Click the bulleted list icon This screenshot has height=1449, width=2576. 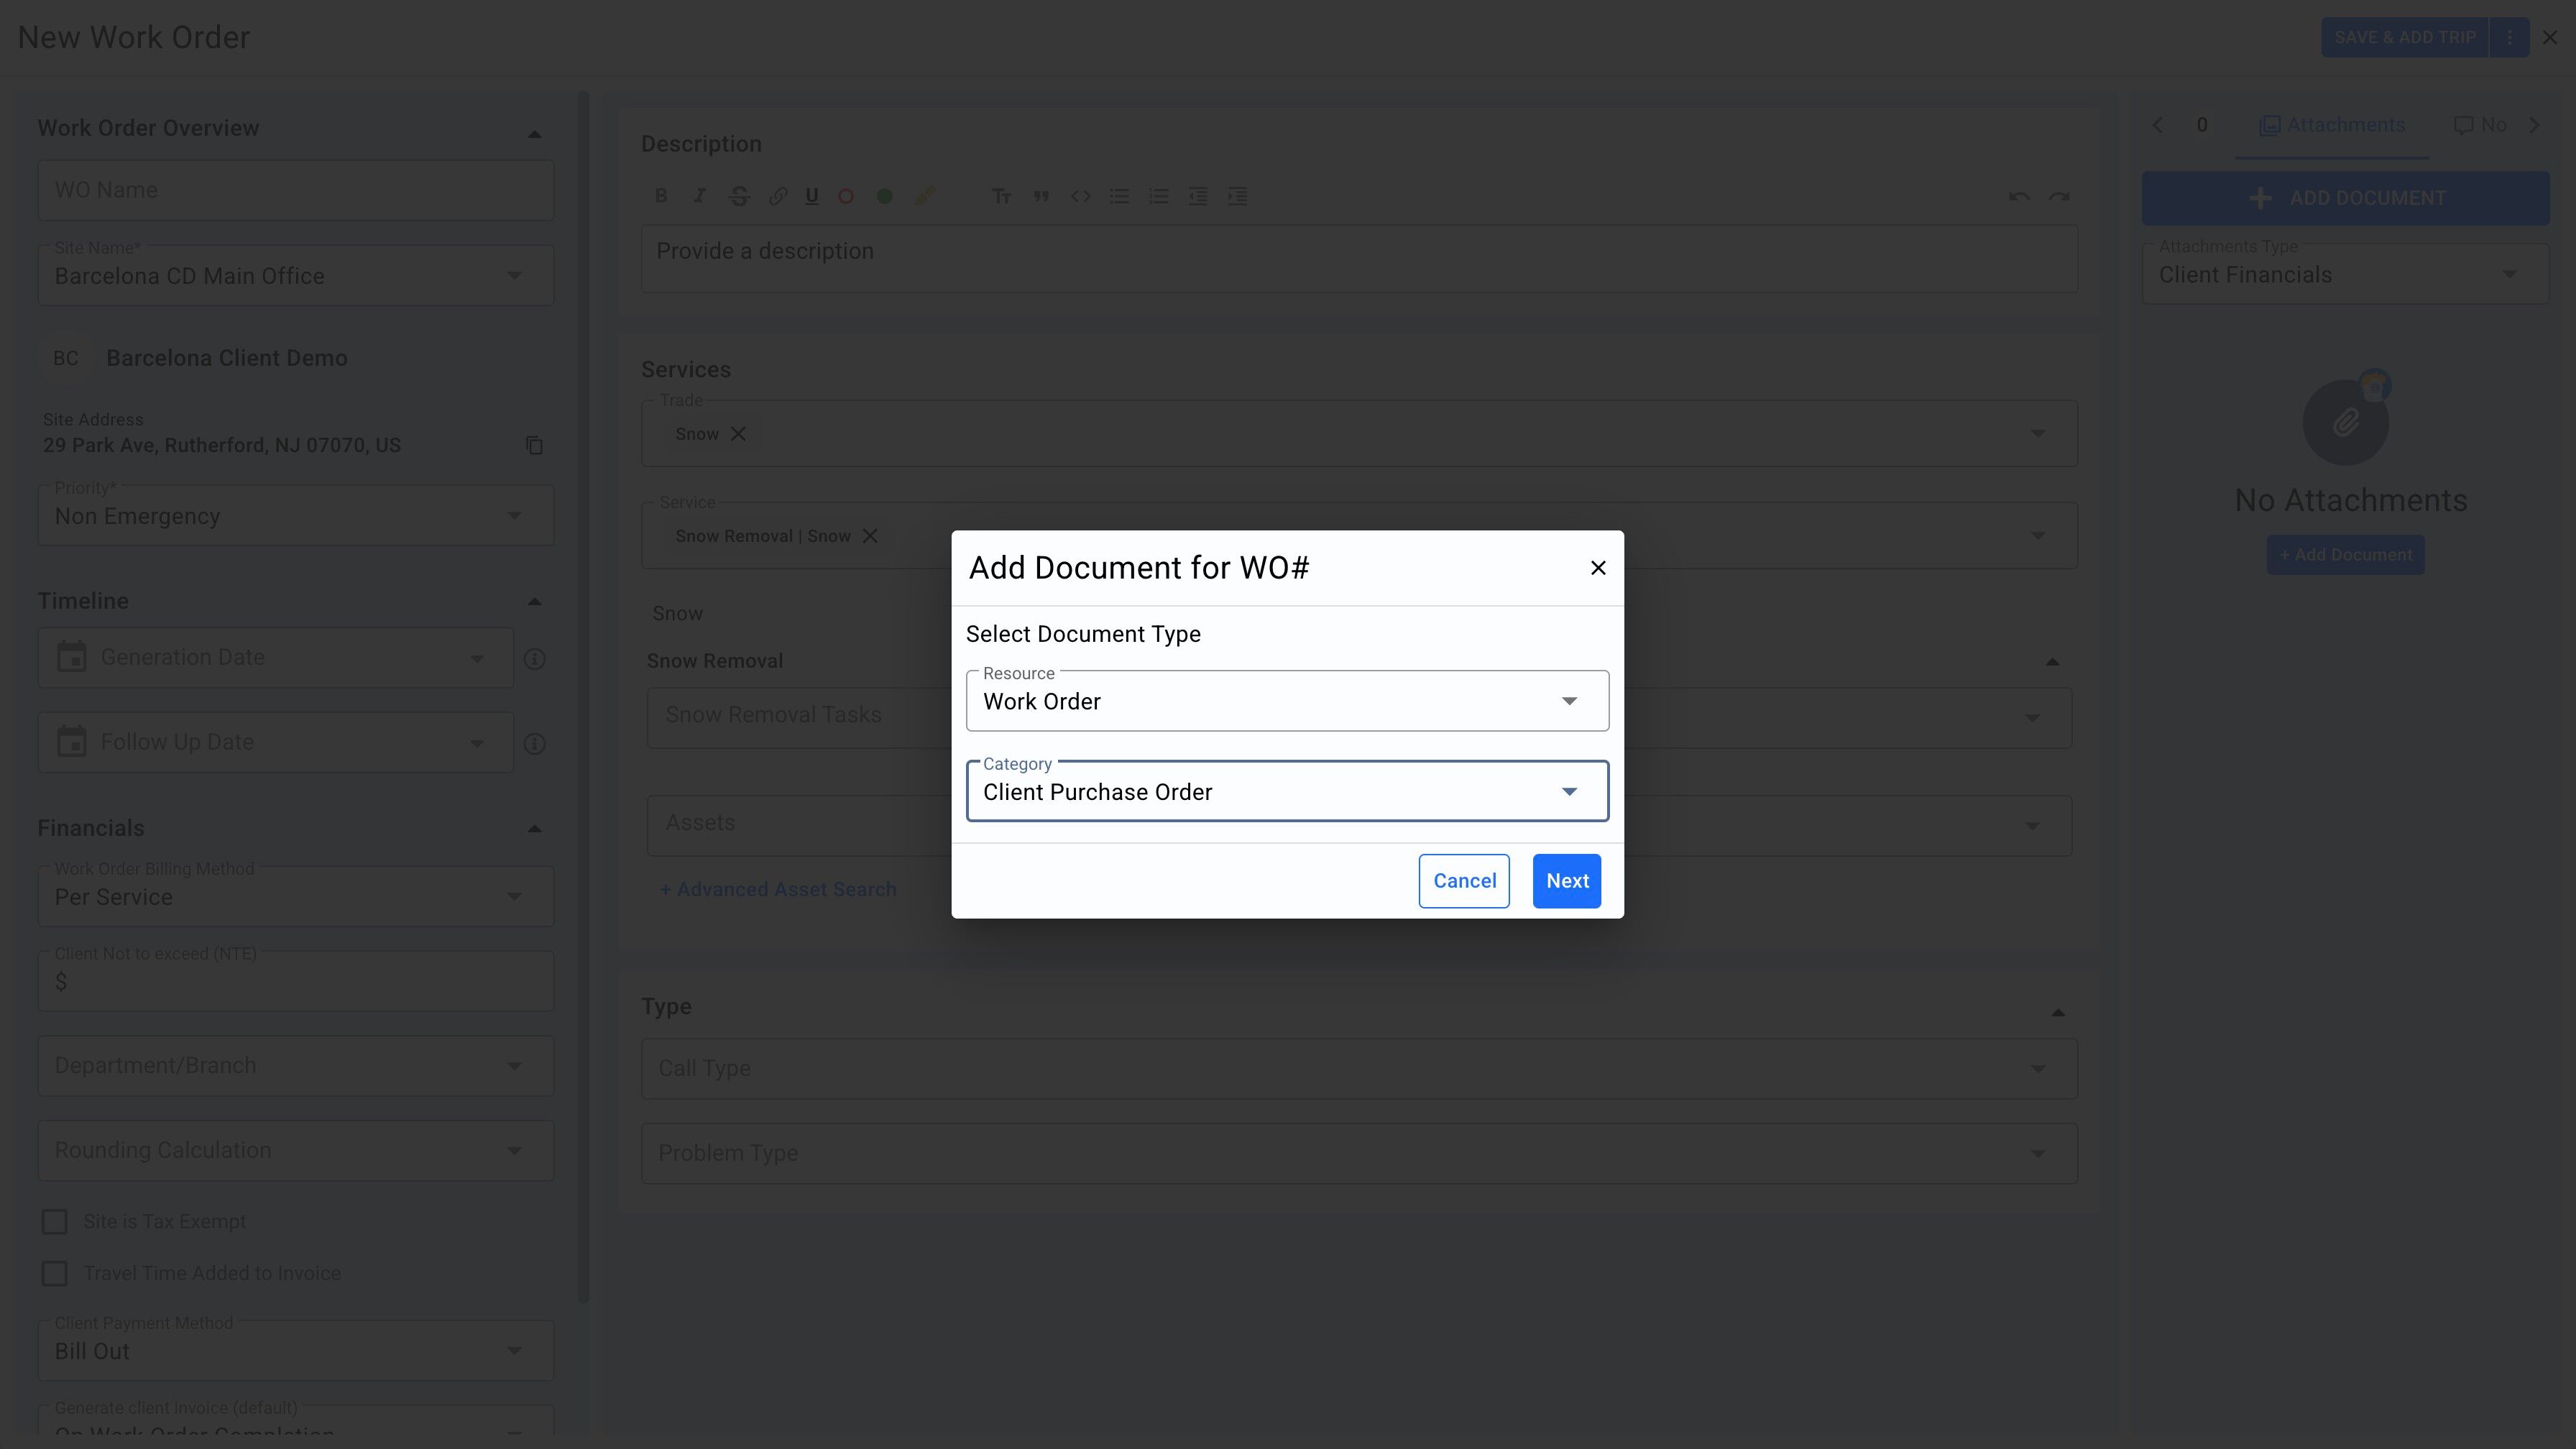click(1119, 197)
